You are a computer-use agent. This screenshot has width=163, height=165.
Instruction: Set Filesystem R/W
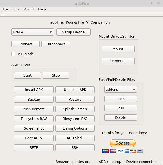(34, 119)
